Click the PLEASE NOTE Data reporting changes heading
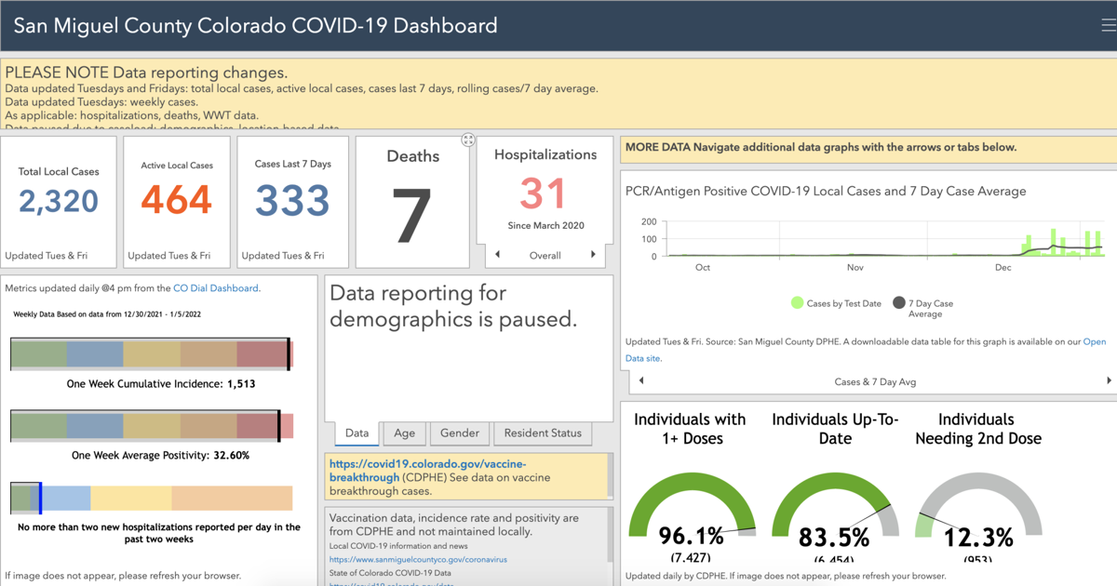This screenshot has height=586, width=1117. pos(146,73)
